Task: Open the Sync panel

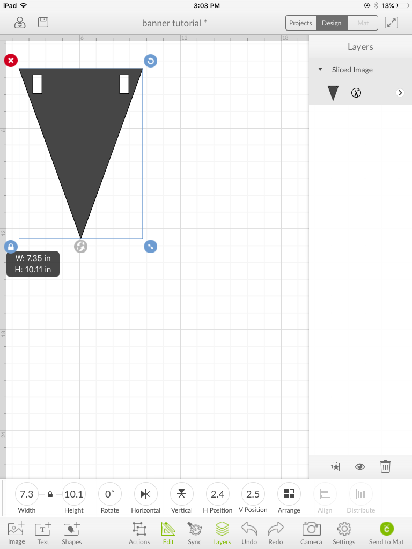Action: coord(194,533)
